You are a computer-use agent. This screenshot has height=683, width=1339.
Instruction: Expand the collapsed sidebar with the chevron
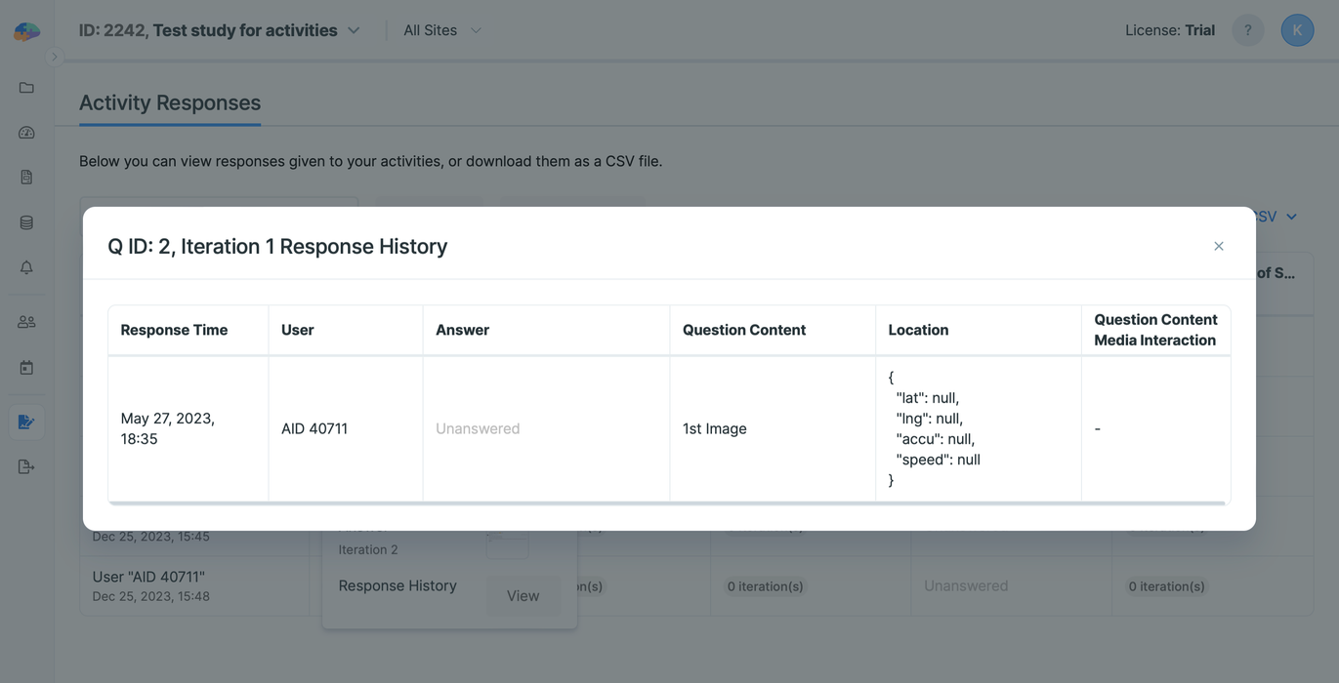[x=56, y=57]
